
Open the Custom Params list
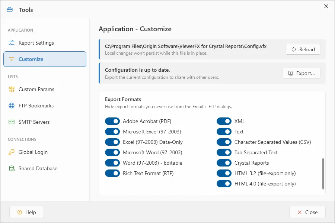[45, 89]
